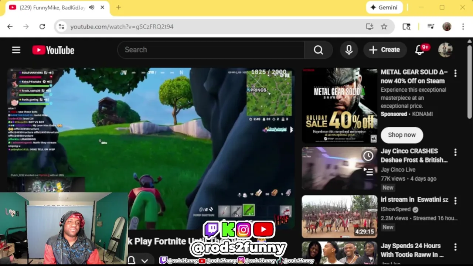Click the Fortnite video player
The height and width of the screenshot is (266, 473).
pos(151,148)
